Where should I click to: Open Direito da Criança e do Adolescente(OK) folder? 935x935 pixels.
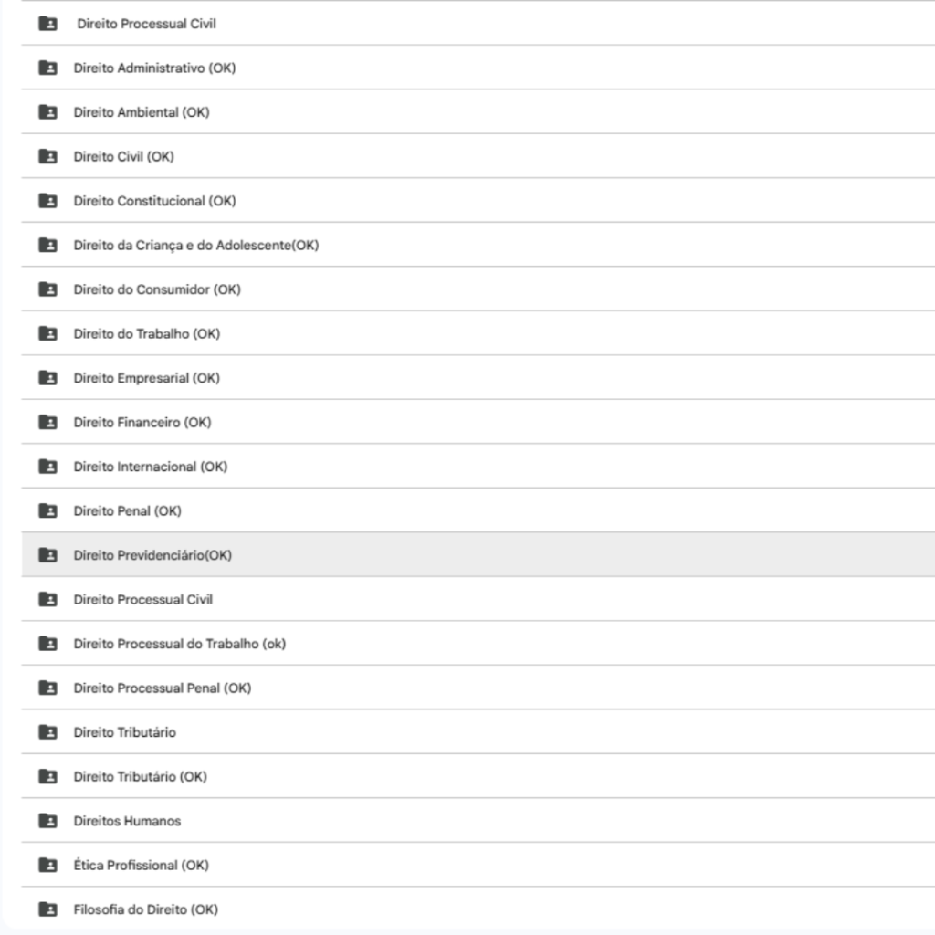(195, 246)
